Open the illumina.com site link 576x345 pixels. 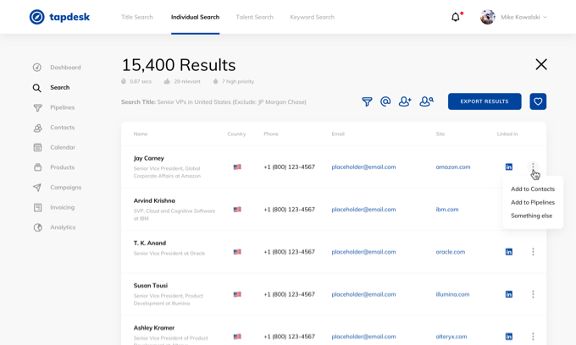click(452, 294)
